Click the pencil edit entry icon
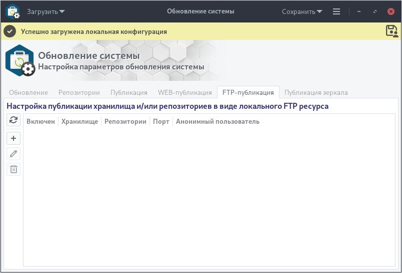This screenshot has height=273, width=402. coord(13,154)
